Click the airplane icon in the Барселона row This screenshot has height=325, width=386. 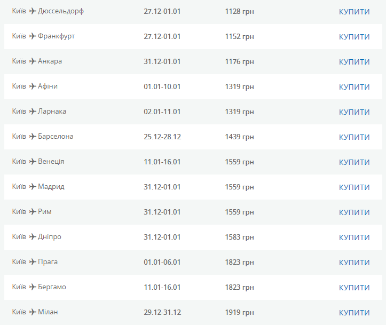[x=32, y=137]
